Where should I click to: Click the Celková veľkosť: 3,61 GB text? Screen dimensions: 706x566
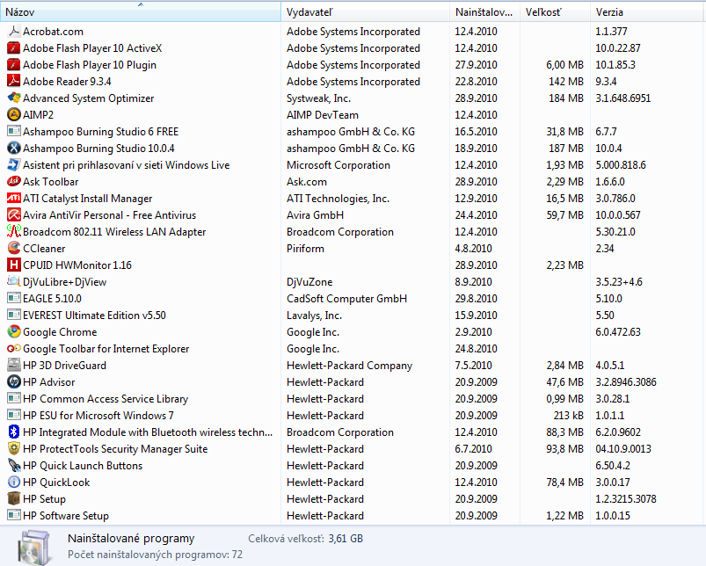305,539
